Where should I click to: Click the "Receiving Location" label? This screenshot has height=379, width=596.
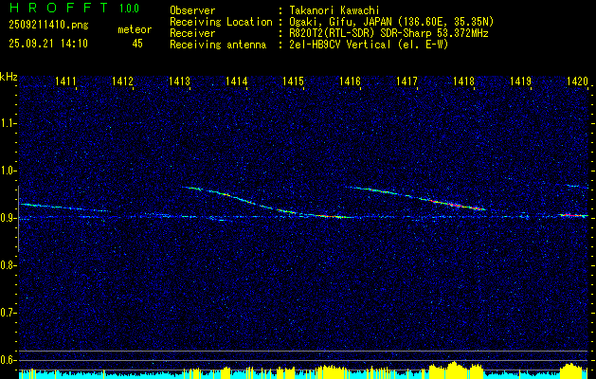[x=221, y=22]
